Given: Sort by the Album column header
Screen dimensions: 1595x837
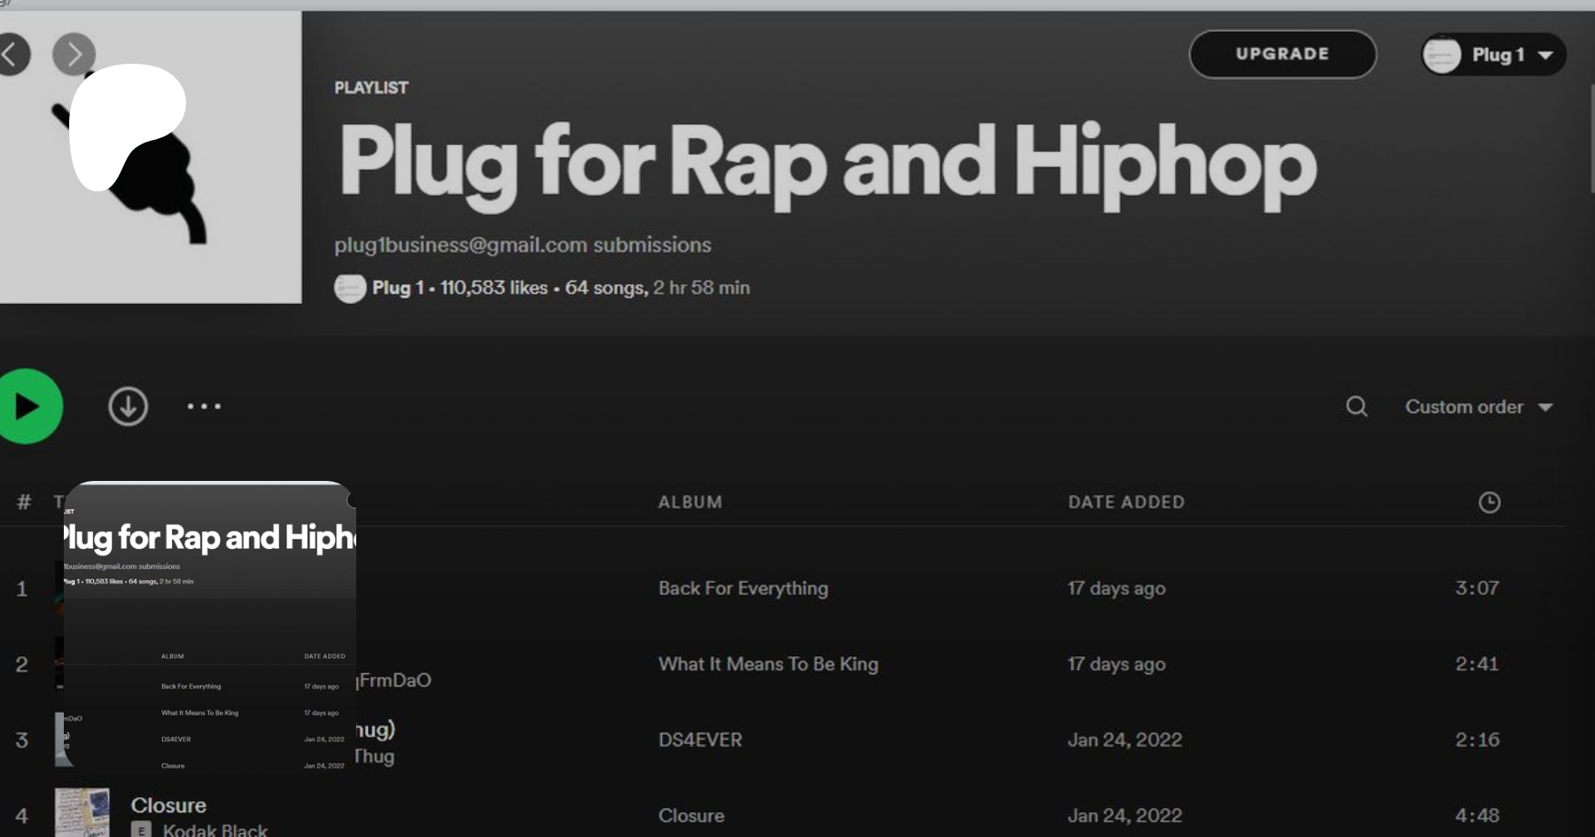Looking at the screenshot, I should [x=689, y=502].
